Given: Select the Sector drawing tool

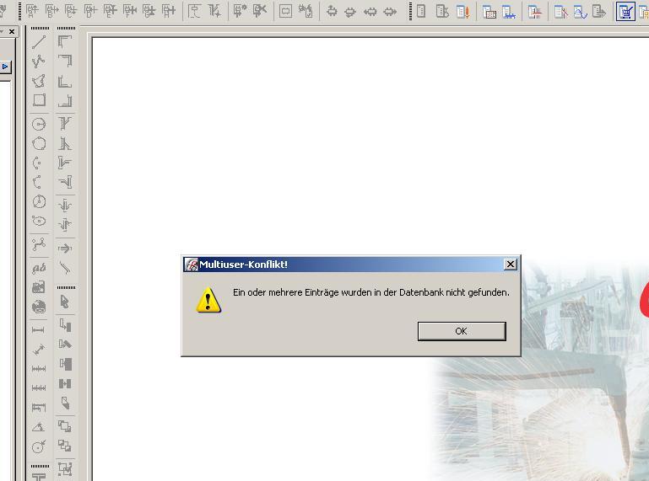Looking at the screenshot, I should click(x=39, y=201).
